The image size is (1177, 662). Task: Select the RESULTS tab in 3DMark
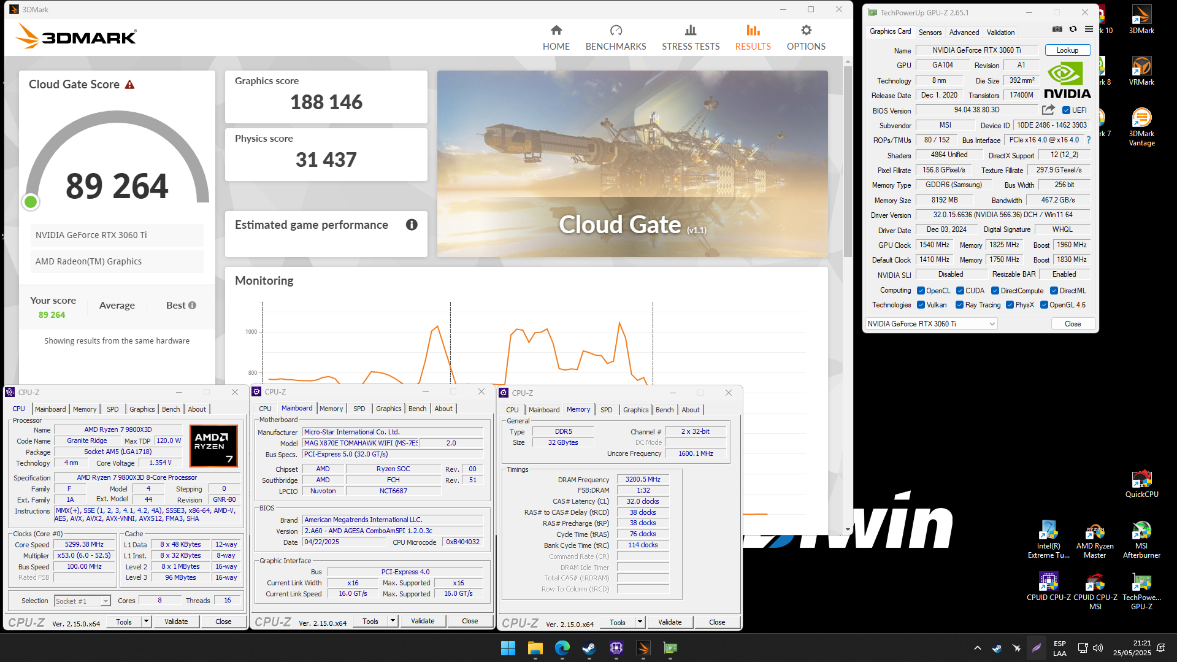coord(753,37)
